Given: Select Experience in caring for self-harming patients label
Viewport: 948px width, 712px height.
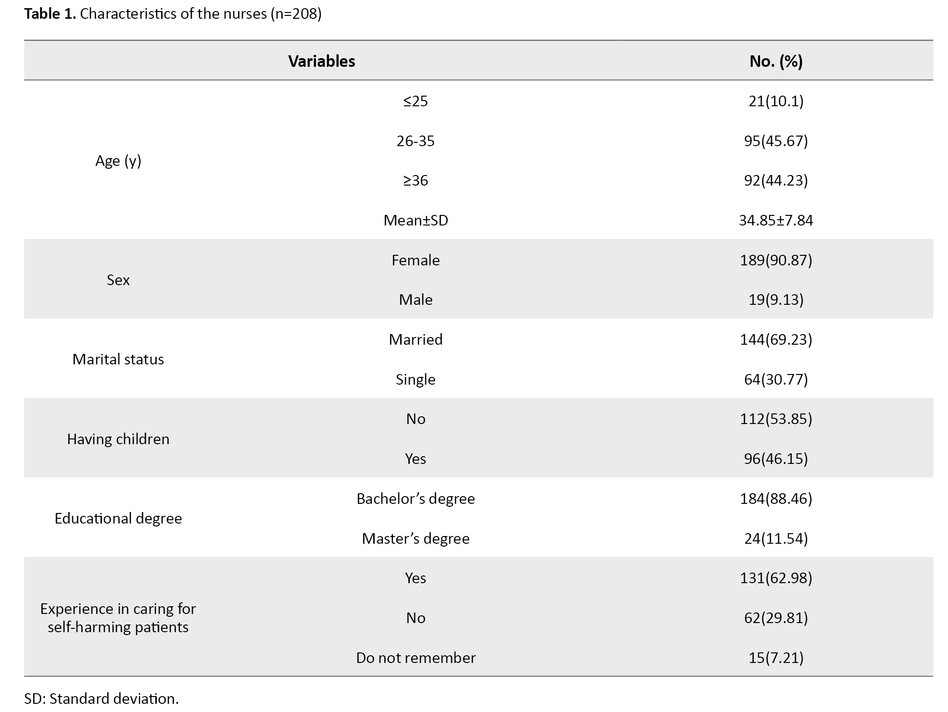Looking at the screenshot, I should point(118,618).
